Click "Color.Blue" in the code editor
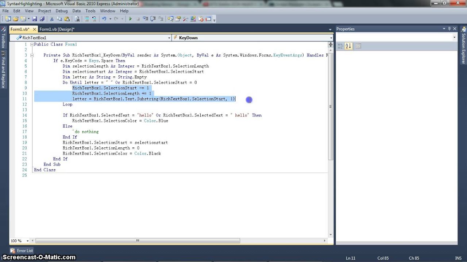 [x=156, y=121]
